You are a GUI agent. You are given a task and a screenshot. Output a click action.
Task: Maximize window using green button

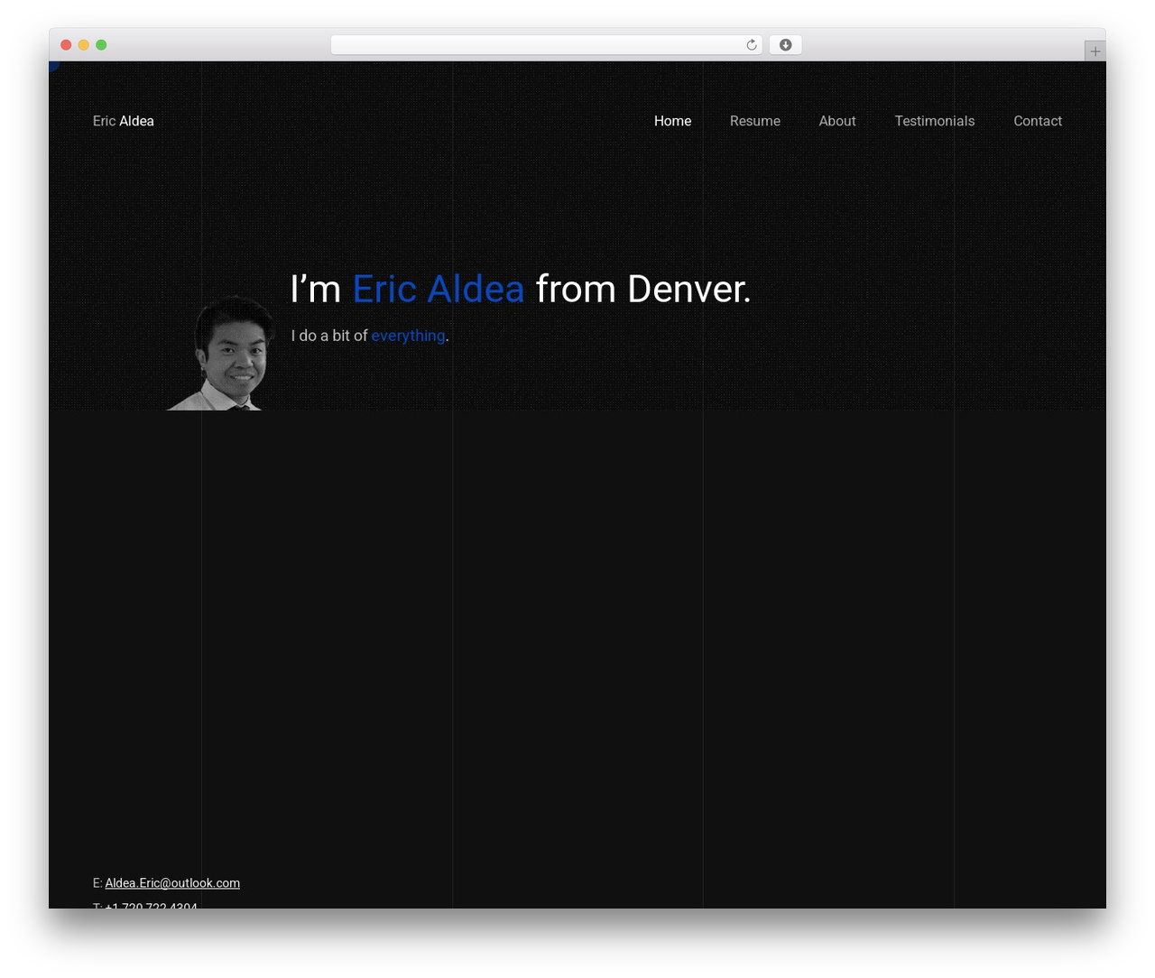[101, 45]
